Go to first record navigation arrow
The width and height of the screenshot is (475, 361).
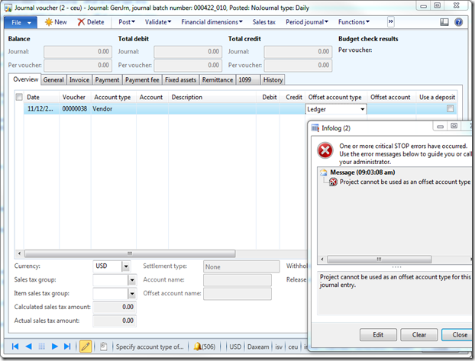coord(15,346)
